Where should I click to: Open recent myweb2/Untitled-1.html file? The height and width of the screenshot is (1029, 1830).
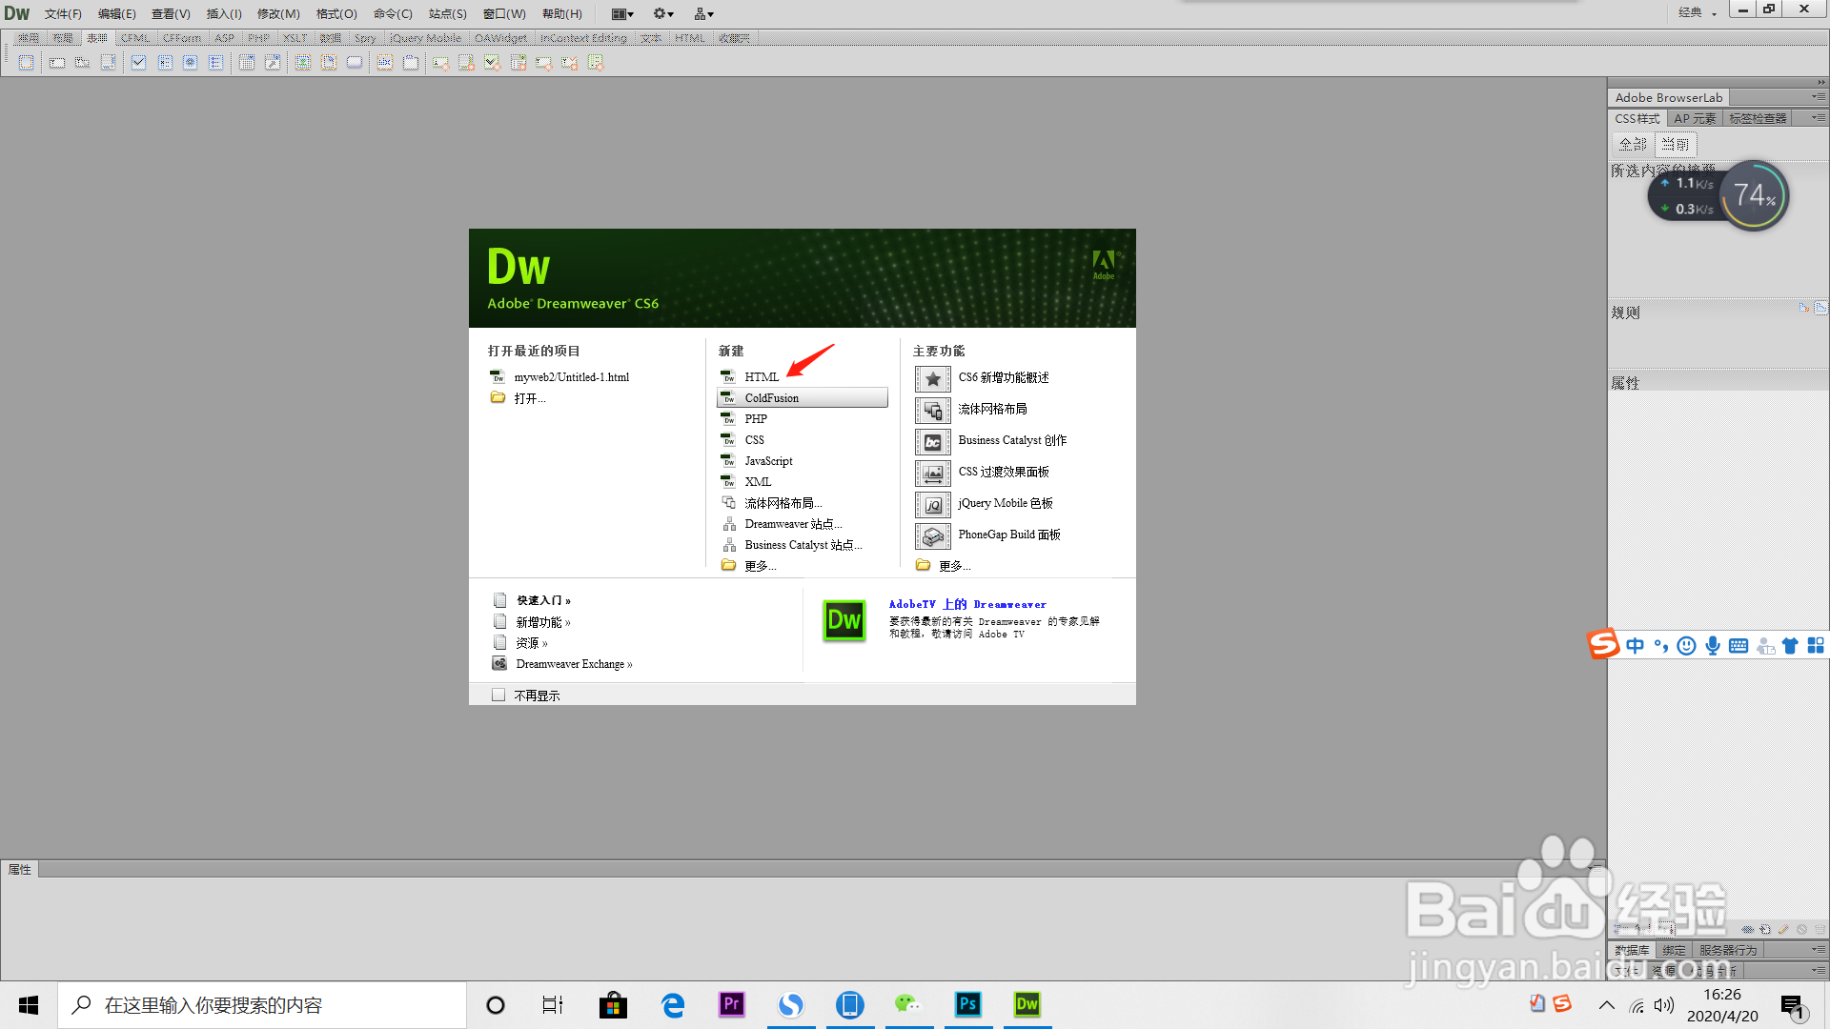click(x=571, y=377)
